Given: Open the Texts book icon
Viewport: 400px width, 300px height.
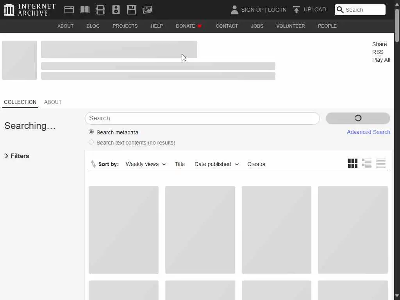Looking at the screenshot, I should [85, 10].
